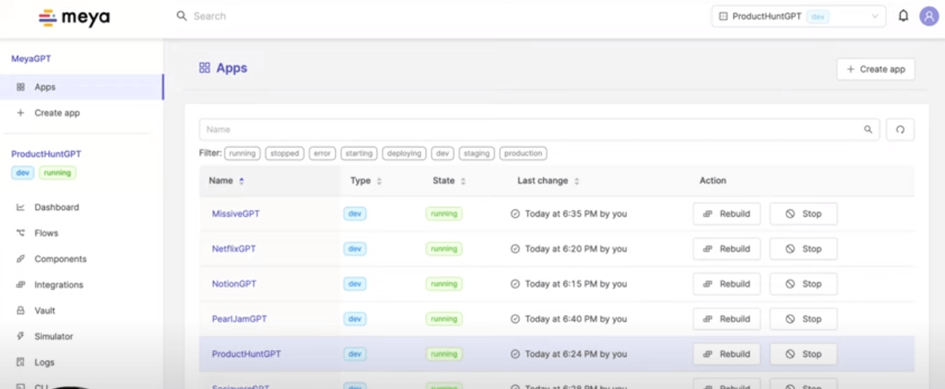Open Flows in the sidebar
Screen dimensions: 945x389
coord(46,233)
